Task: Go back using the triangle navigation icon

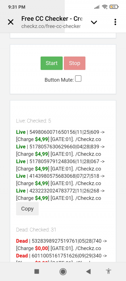Action: 88,271
